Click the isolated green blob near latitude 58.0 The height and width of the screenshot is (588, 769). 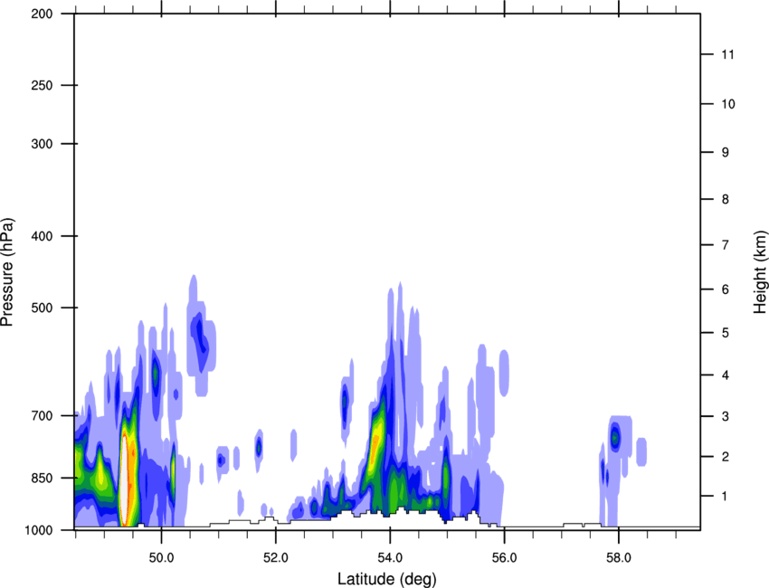614,436
